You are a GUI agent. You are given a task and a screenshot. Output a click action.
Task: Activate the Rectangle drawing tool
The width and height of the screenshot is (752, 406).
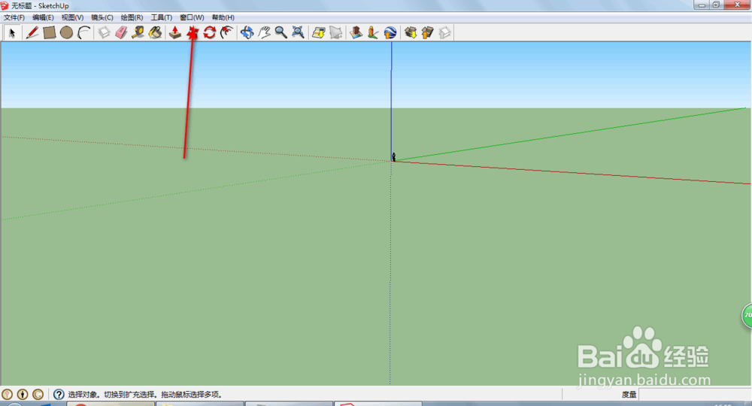pos(49,32)
